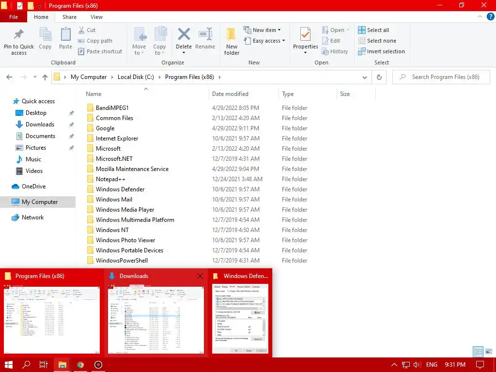Sort by Type column header

point(308,94)
